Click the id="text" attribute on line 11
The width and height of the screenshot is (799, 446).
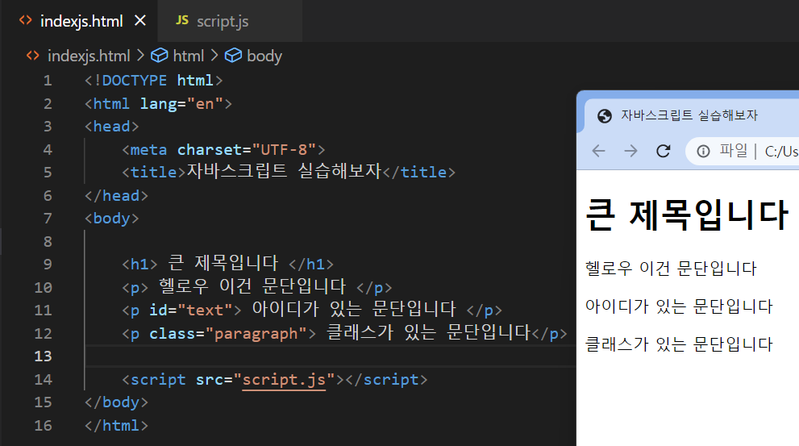point(190,310)
